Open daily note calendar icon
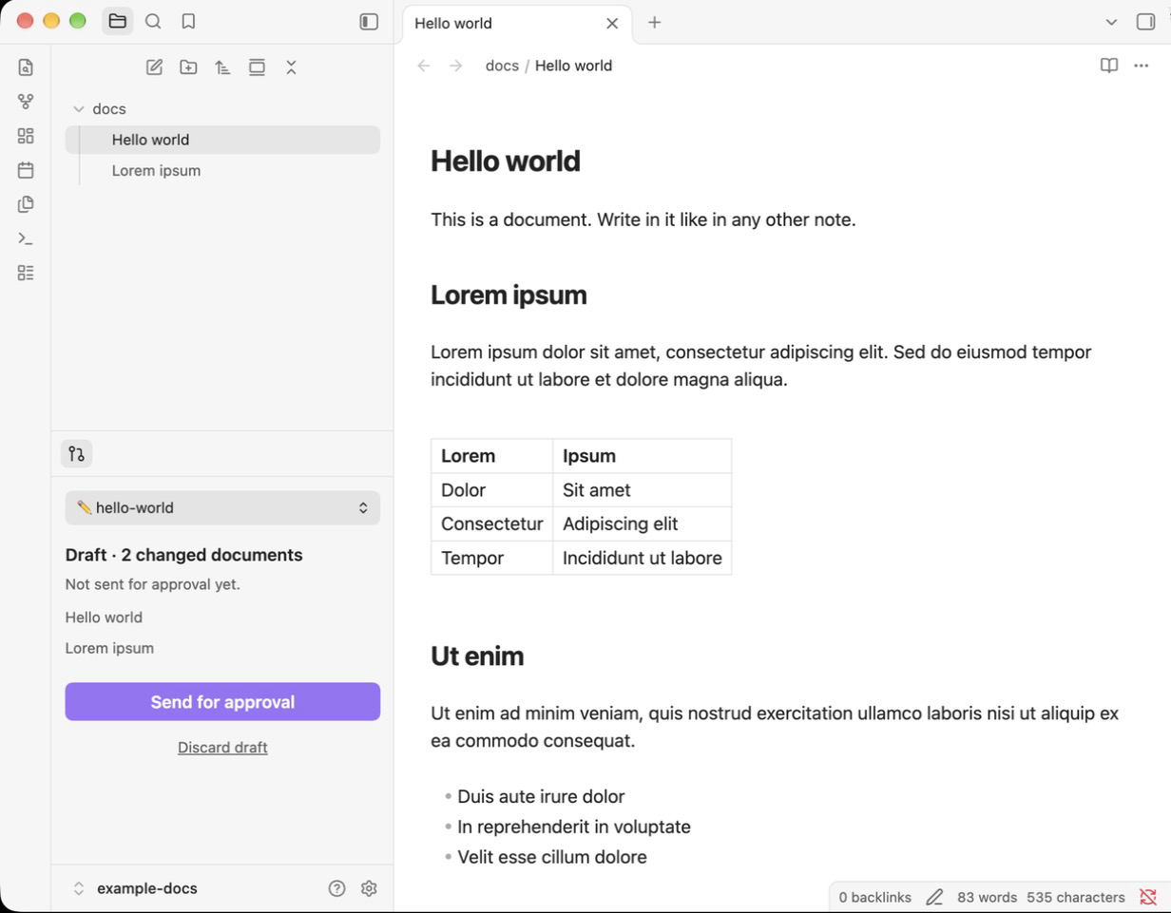The width and height of the screenshot is (1171, 913). coord(26,170)
